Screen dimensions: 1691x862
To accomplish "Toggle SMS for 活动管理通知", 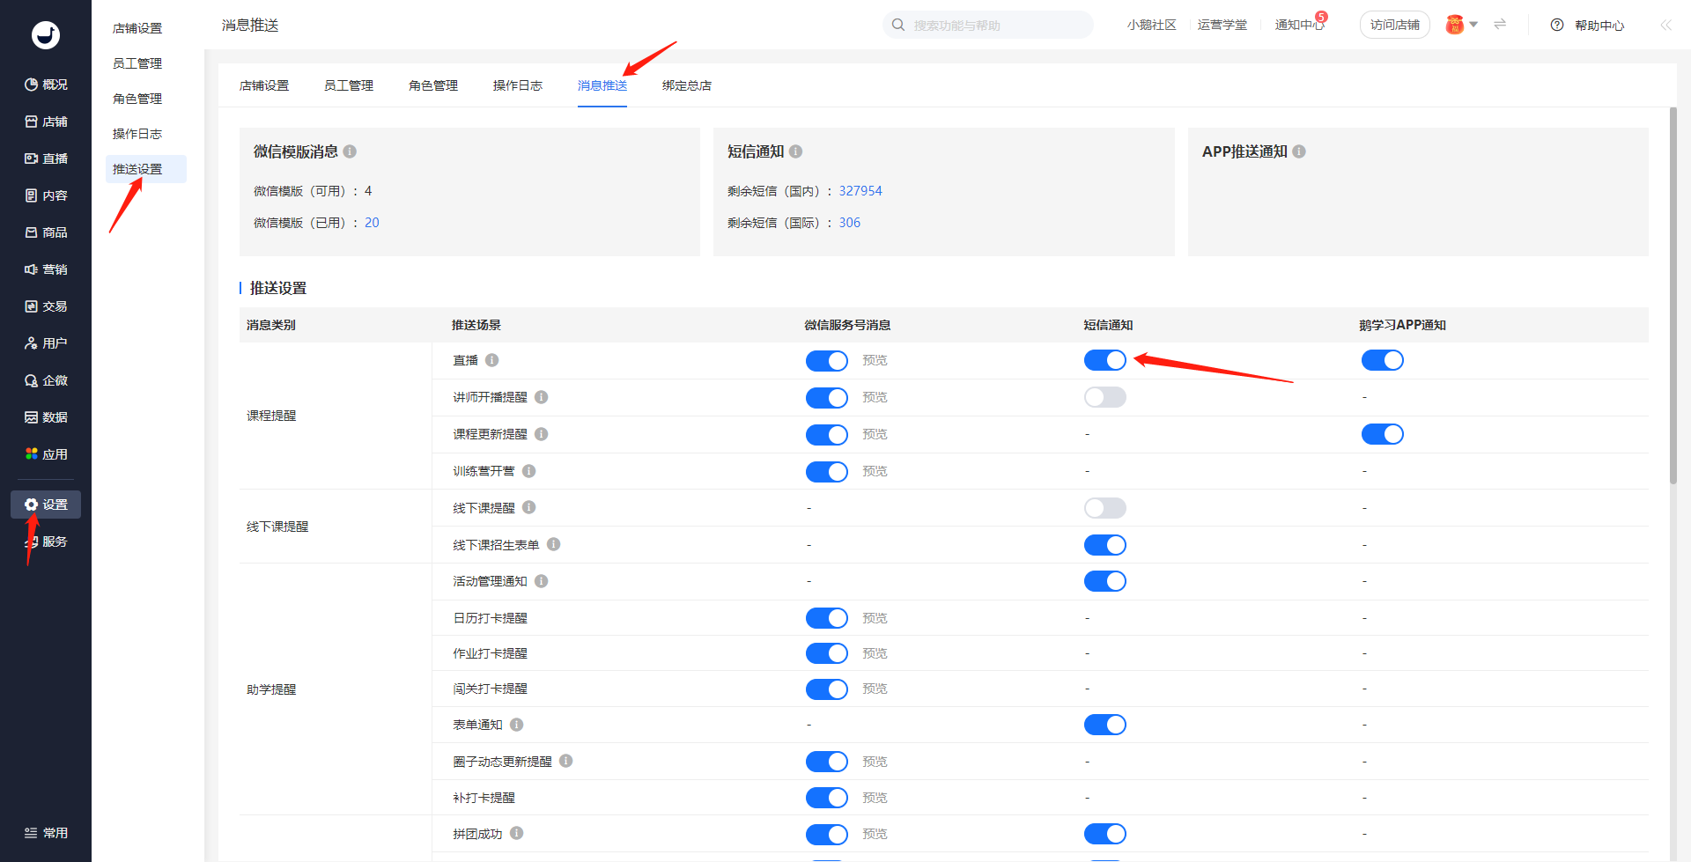I will tap(1105, 581).
